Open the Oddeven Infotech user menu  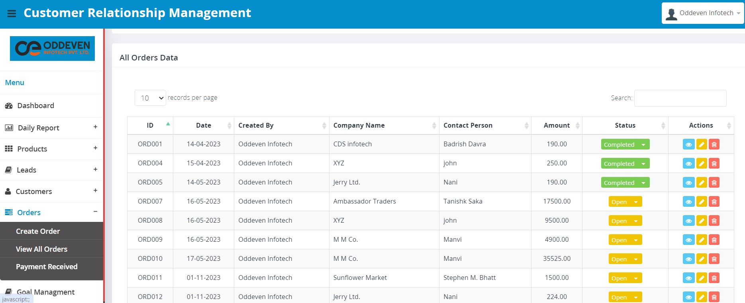coord(703,13)
